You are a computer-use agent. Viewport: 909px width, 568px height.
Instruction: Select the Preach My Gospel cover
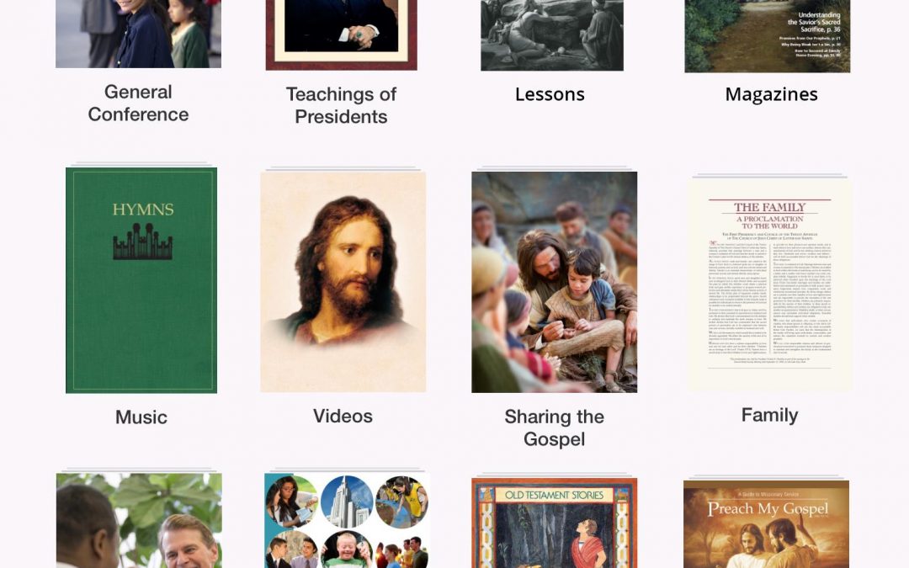click(767, 524)
